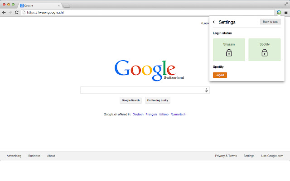Click the browser forward arrow
The height and width of the screenshot is (181, 290).
10,12
